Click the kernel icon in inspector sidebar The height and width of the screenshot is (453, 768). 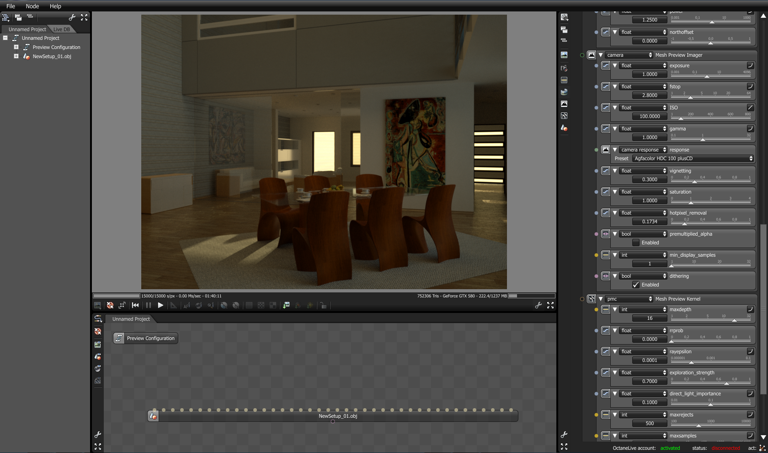coord(564,116)
